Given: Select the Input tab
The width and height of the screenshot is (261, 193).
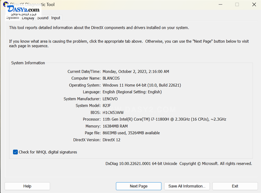Looking at the screenshot, I should 56,18.
